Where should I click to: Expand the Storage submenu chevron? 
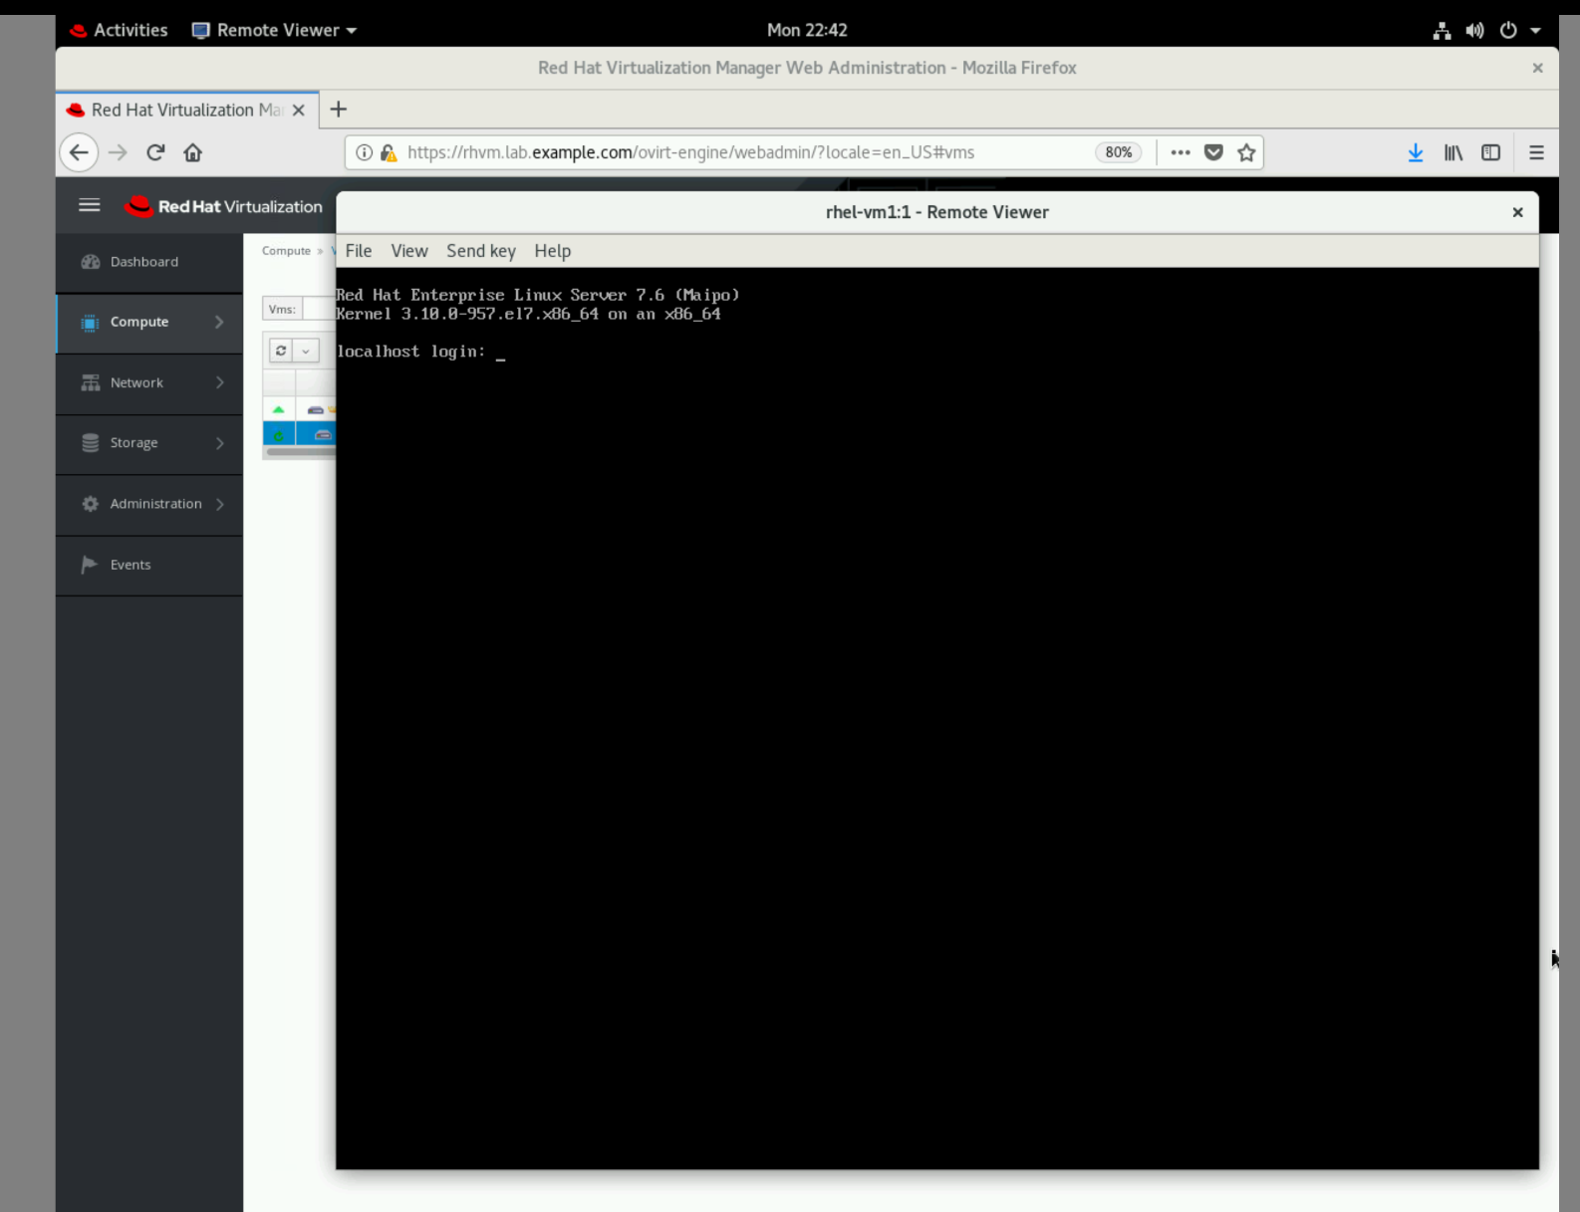coord(219,443)
